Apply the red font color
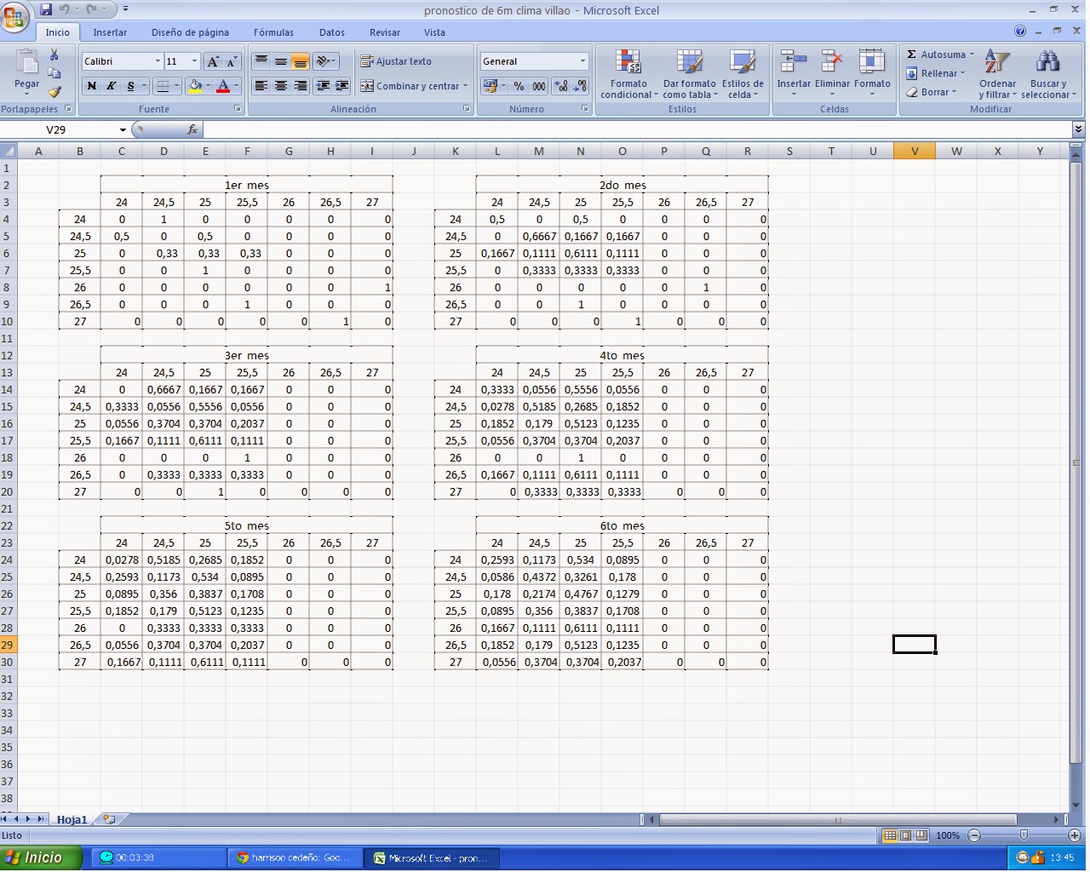The image size is (1090, 872). pos(223,86)
